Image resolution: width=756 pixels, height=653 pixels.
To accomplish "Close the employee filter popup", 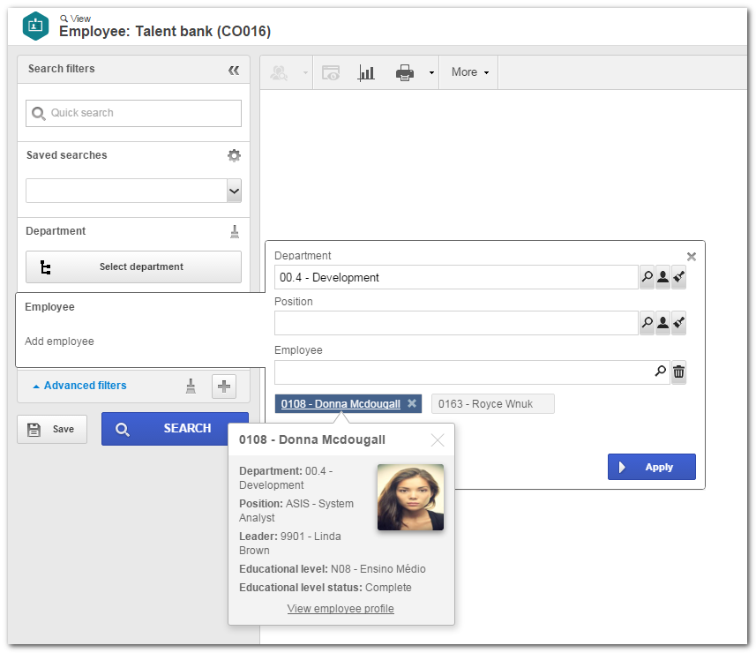I will click(x=692, y=257).
